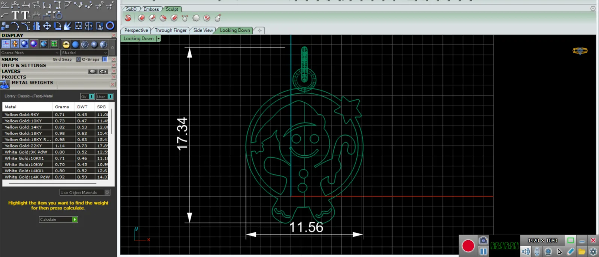This screenshot has height=257, width=599.
Task: Select the move tool with four arrows
Action: tap(47, 26)
